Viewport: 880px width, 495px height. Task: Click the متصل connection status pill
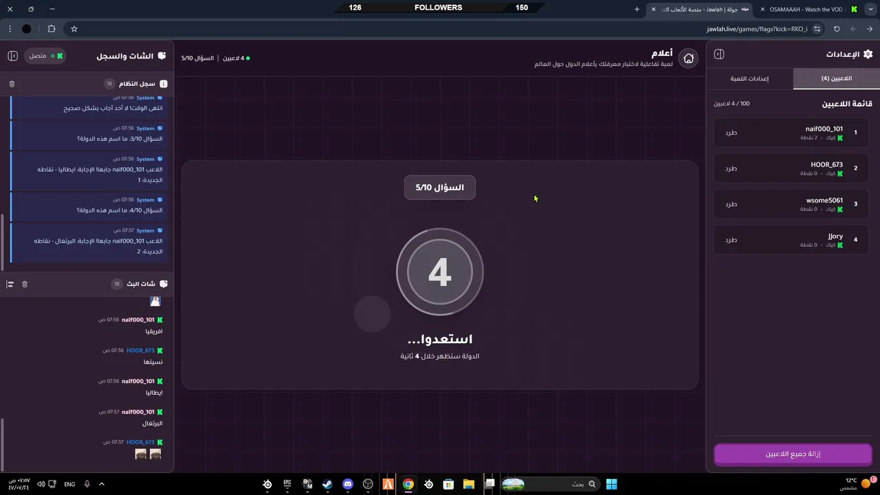click(x=45, y=56)
